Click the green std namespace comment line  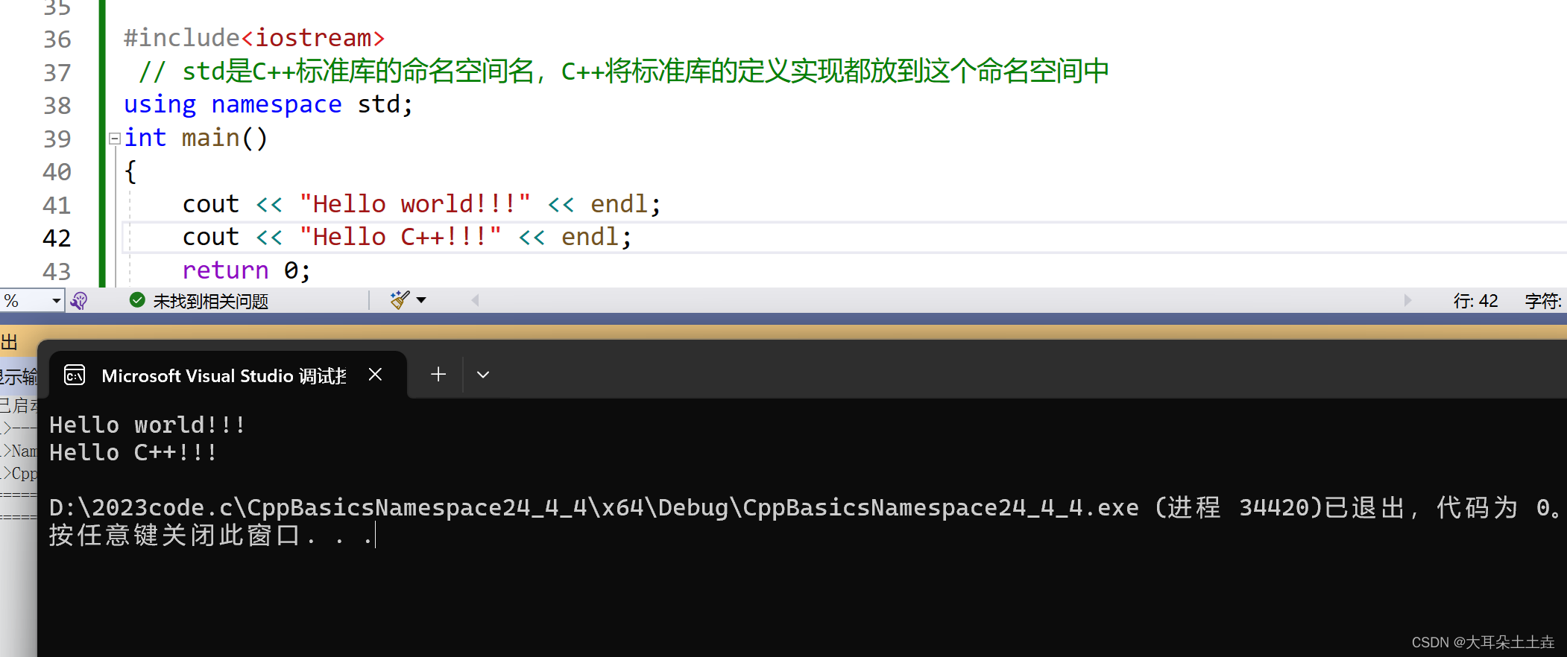(x=623, y=72)
